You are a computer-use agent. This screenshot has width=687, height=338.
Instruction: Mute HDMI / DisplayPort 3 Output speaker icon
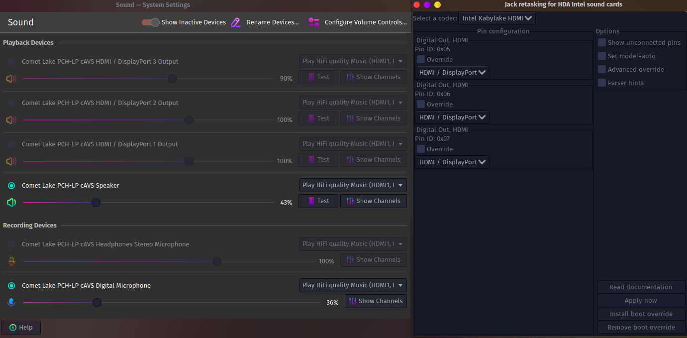tap(11, 79)
